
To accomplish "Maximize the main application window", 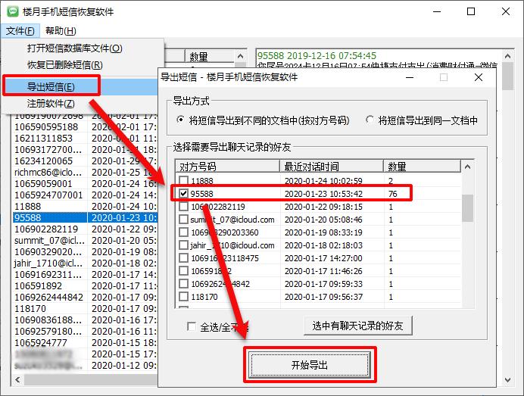I will pyautogui.click(x=471, y=11).
